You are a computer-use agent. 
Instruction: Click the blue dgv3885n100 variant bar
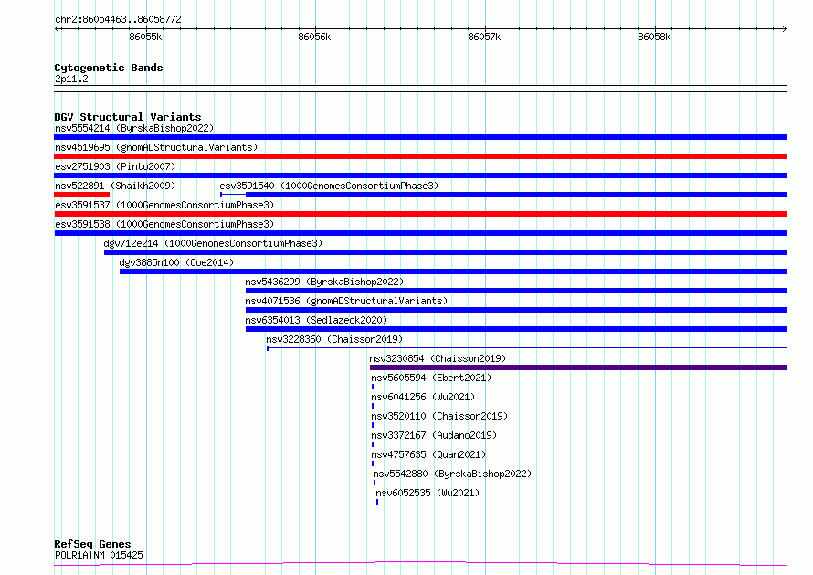coord(453,272)
